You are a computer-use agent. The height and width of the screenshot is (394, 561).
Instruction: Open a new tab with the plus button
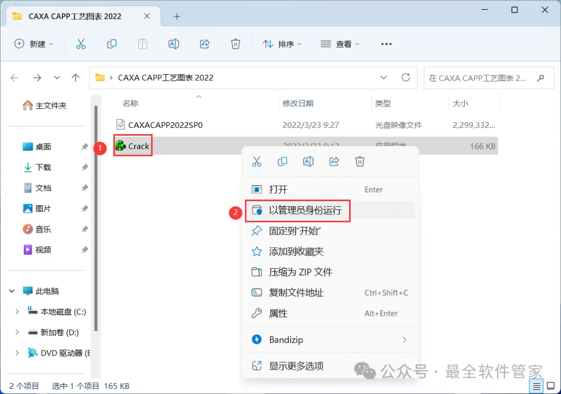tap(177, 17)
